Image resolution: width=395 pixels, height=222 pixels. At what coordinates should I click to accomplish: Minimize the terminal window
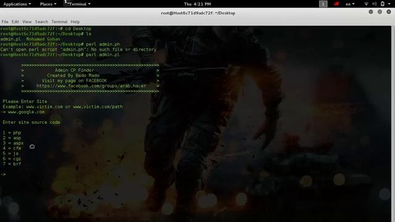tap(371, 12)
